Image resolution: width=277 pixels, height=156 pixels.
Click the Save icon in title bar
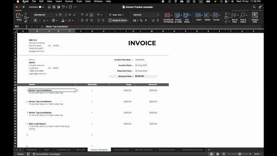click(x=54, y=7)
